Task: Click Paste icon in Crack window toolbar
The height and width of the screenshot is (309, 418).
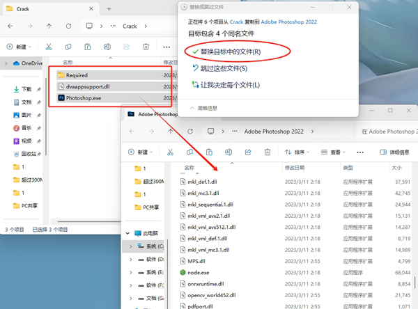Action: coord(88,47)
